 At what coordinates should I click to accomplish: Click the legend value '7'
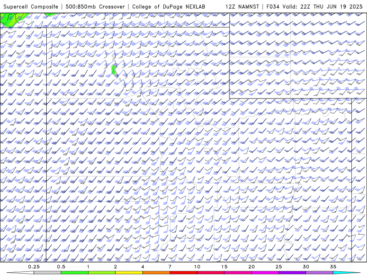(x=170, y=267)
